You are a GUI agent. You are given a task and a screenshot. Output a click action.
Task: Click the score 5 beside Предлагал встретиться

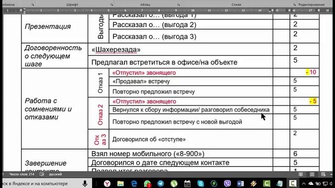(x=295, y=60)
